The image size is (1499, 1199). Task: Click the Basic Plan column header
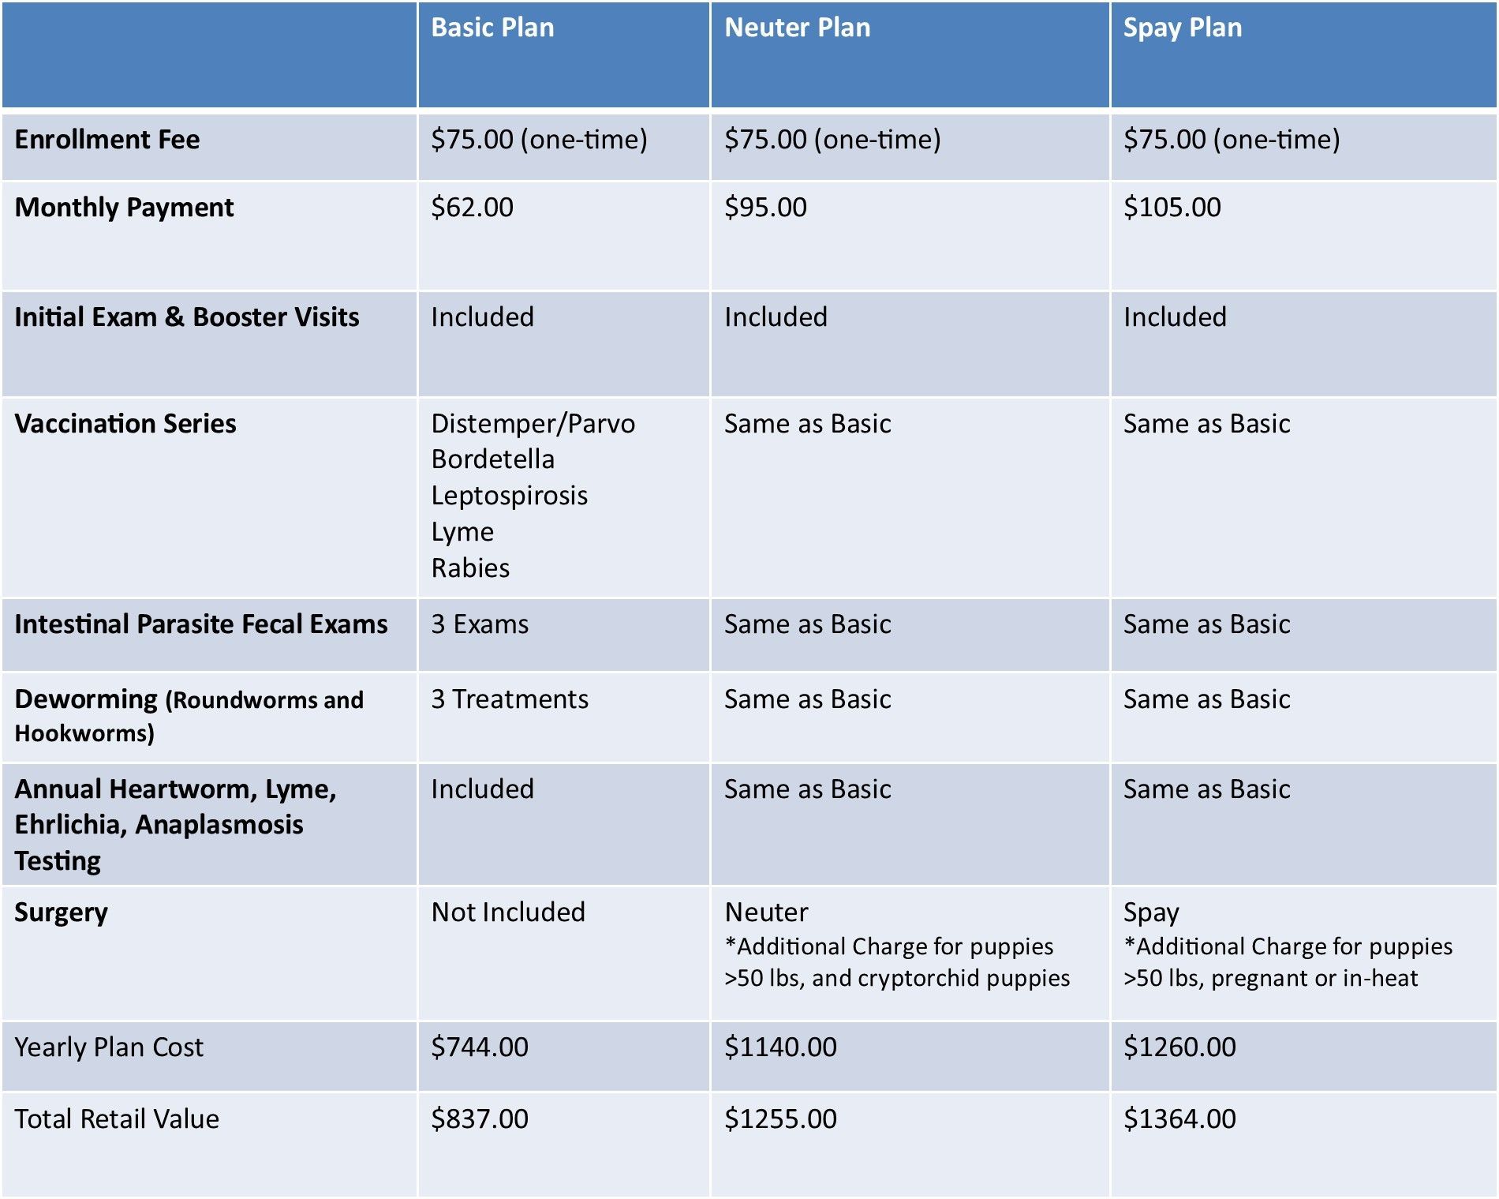(x=492, y=28)
